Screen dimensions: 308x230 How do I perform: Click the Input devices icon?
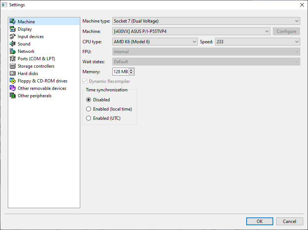pyautogui.click(x=13, y=37)
